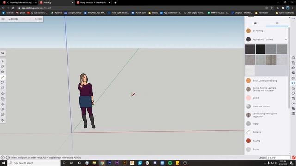The image size is (296, 166).
Task: Expand the Landscaping, Fencing and Vegetation category
Action: point(266,115)
